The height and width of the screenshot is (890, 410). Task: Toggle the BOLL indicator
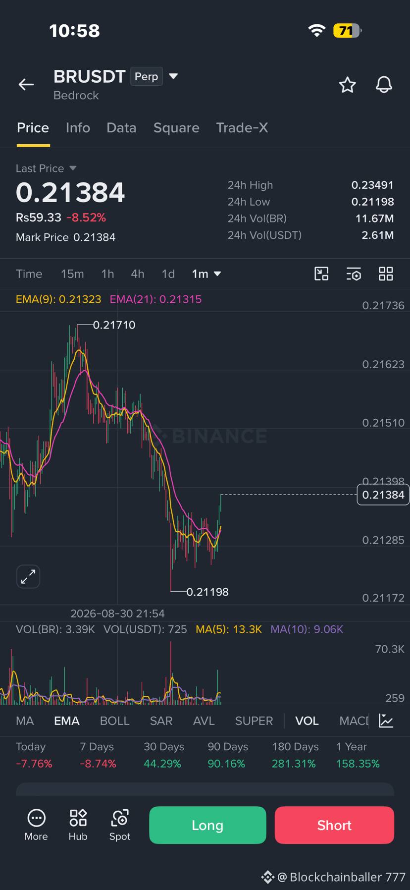(x=114, y=721)
